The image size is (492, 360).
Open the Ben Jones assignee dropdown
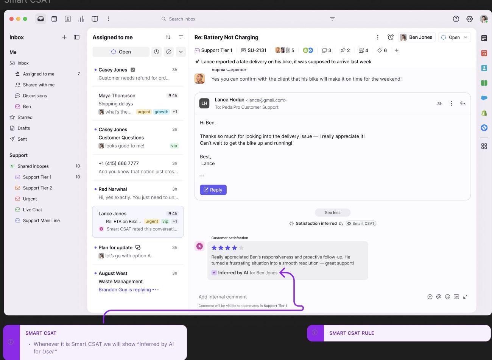(416, 37)
